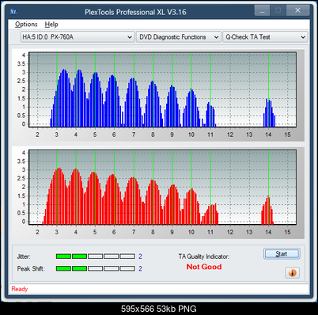Screen dimensions: 318x315
Task: Click the TA Quality Indicator label
Action: [x=204, y=256]
